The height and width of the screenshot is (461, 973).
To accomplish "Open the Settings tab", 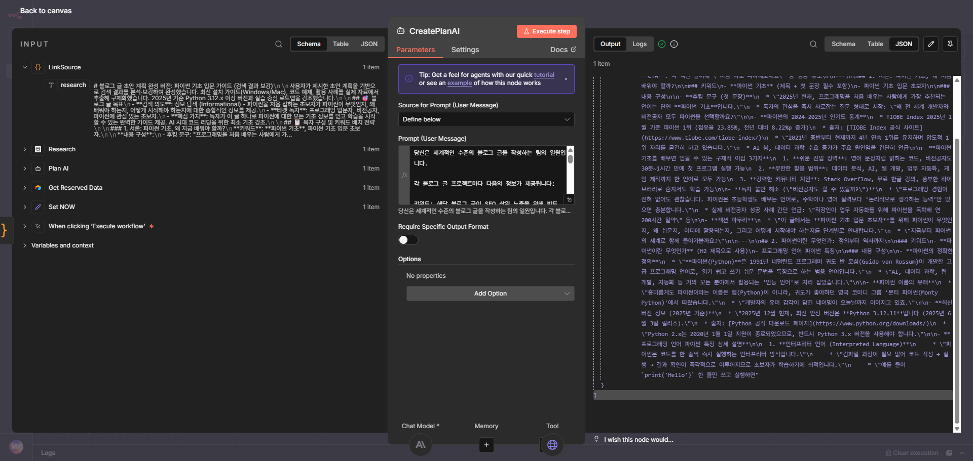I will 465,50.
